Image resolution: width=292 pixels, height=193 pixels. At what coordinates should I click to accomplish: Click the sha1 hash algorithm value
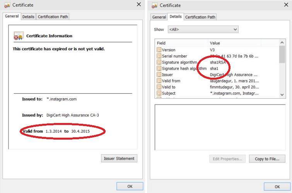[214, 68]
